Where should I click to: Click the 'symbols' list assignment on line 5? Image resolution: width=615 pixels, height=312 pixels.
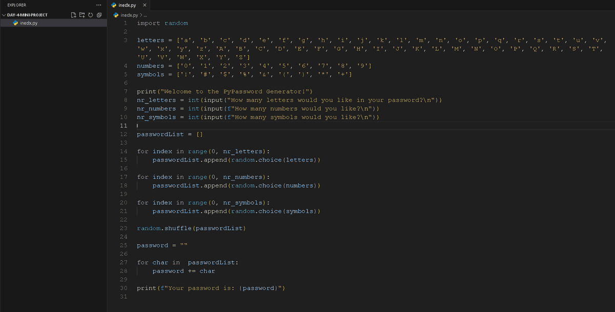(244, 74)
